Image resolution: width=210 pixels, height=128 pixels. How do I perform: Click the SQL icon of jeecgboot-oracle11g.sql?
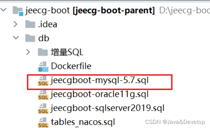pyautogui.click(x=43, y=94)
